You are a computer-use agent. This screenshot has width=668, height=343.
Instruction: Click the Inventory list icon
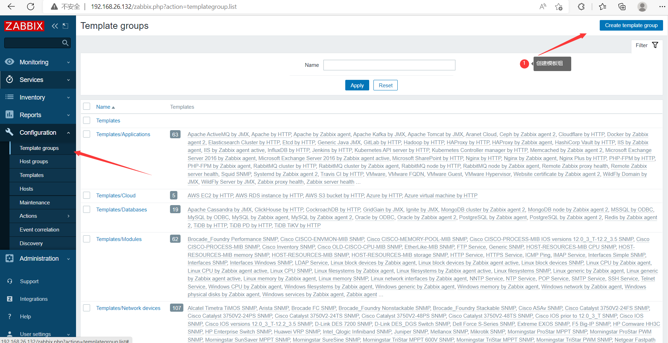pyautogui.click(x=10, y=97)
